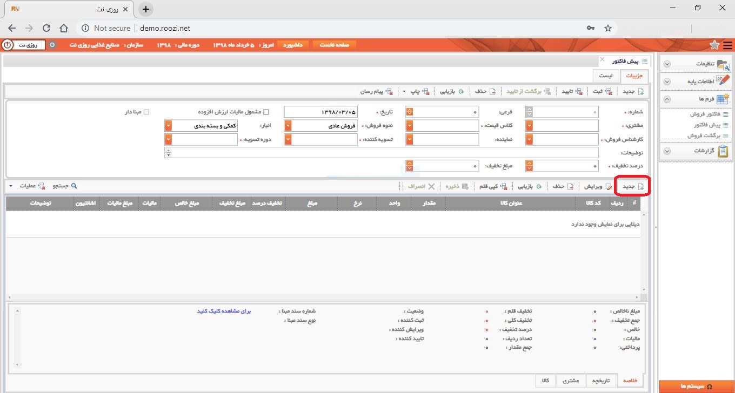
Task: Go to صفحه نخست in the header
Action: pos(335,45)
